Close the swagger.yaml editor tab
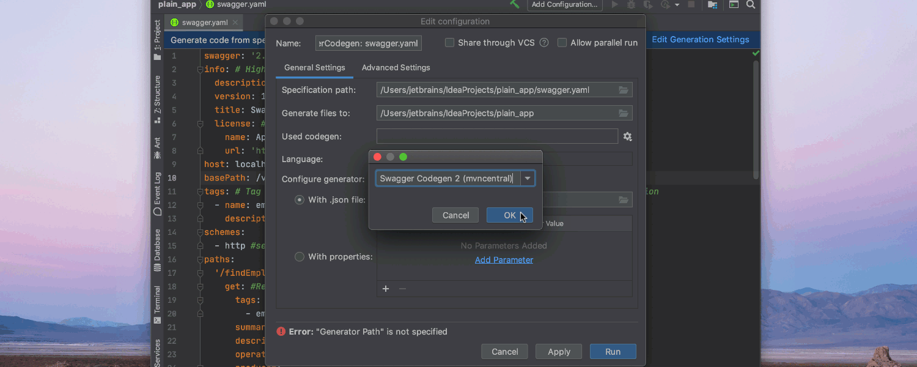Screen dimensions: 917x367 (235, 23)
